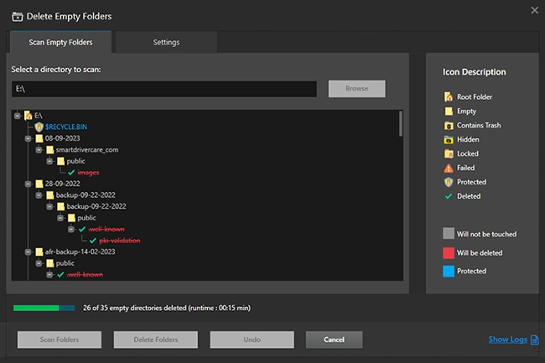Click the green checkmark beside images

[x=71, y=173]
